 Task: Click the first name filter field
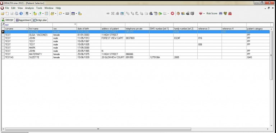coord(41,25)
